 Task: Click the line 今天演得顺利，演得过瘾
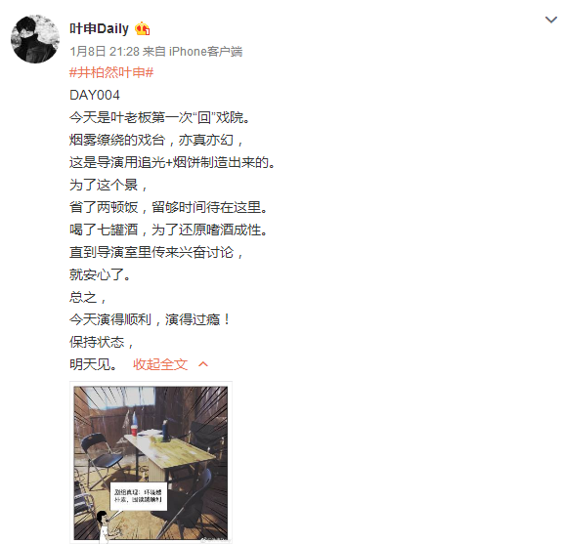click(150, 319)
